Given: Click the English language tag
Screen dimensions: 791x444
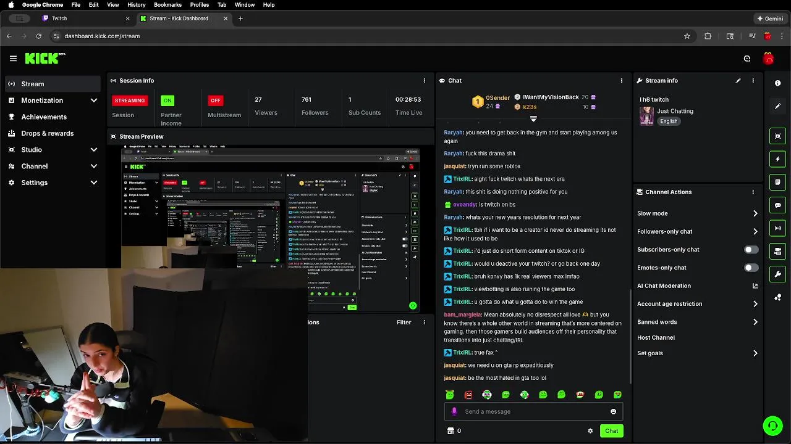Looking at the screenshot, I should coord(669,121).
